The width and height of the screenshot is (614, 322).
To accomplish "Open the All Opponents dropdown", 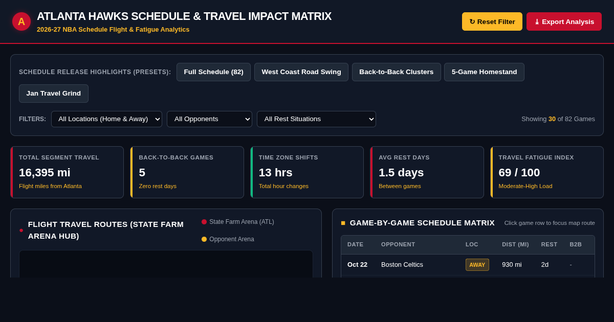I will (209, 119).
